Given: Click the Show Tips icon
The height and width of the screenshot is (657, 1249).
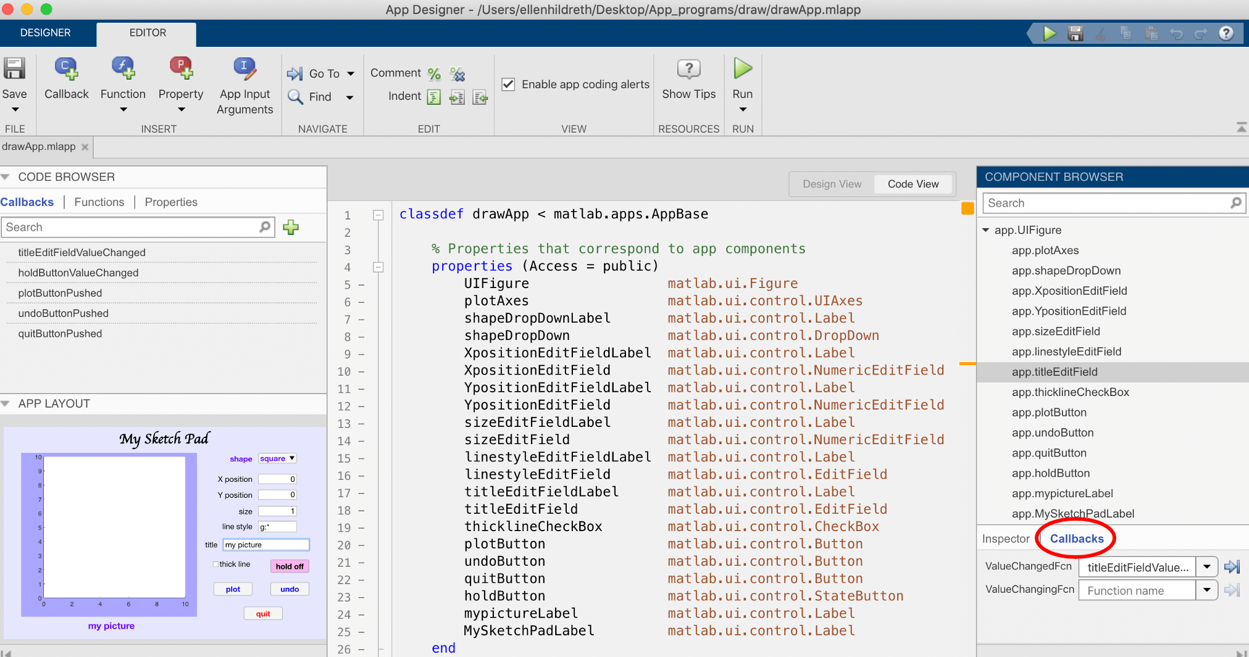Looking at the screenshot, I should [688, 69].
